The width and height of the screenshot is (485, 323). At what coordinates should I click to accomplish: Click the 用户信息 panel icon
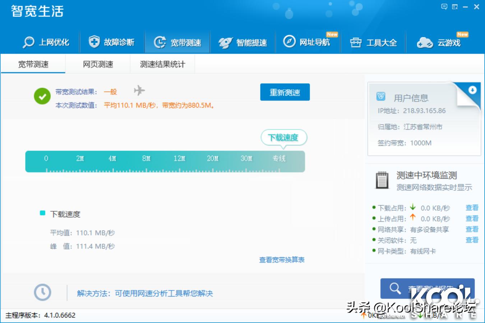pyautogui.click(x=382, y=96)
